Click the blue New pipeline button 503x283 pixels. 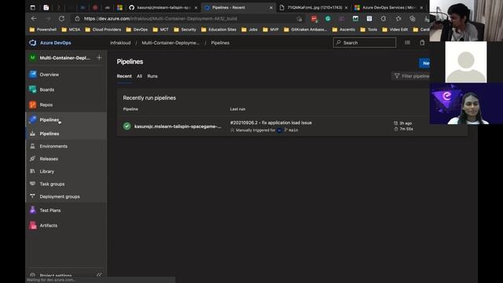424,63
